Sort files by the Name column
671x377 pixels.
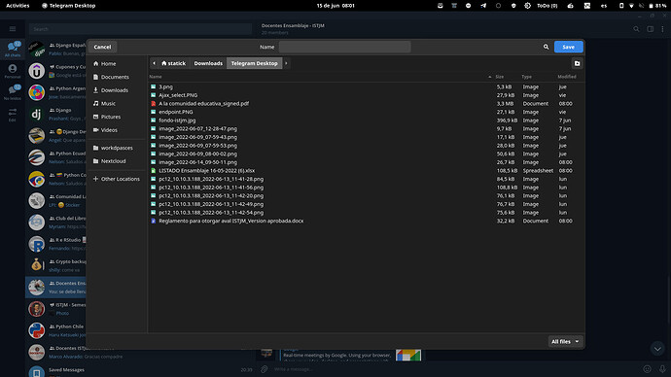pyautogui.click(x=156, y=77)
